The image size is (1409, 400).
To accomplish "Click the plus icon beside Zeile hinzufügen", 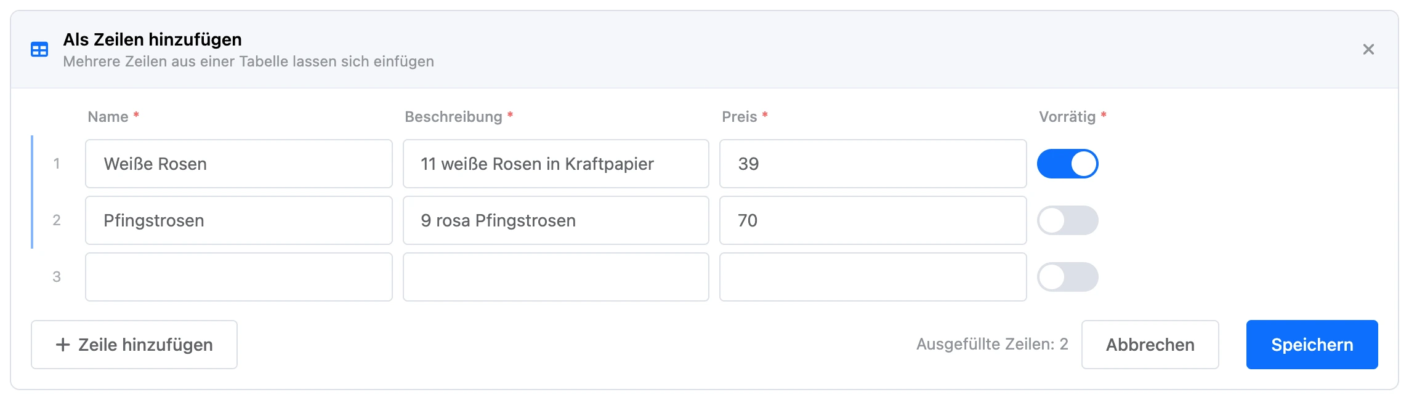I will point(63,345).
